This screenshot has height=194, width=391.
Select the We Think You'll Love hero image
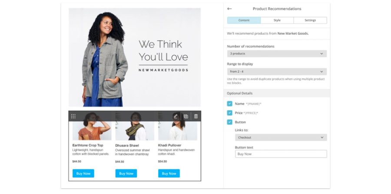[135, 58]
